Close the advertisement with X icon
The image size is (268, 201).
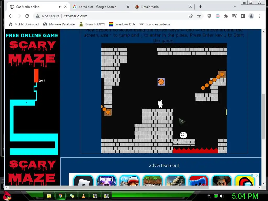tap(257, 176)
